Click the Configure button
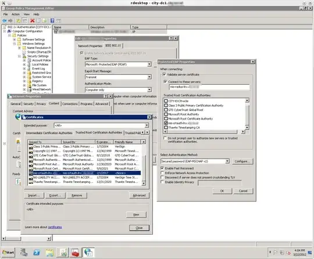314x259 pixels. click(x=242, y=161)
